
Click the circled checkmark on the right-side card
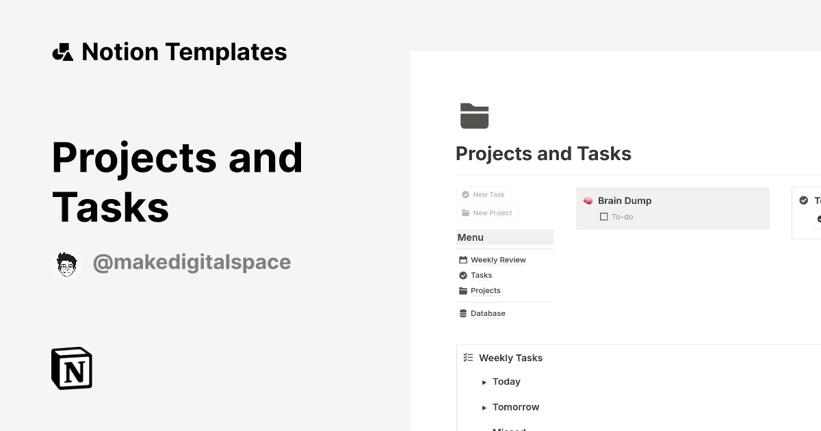(803, 200)
